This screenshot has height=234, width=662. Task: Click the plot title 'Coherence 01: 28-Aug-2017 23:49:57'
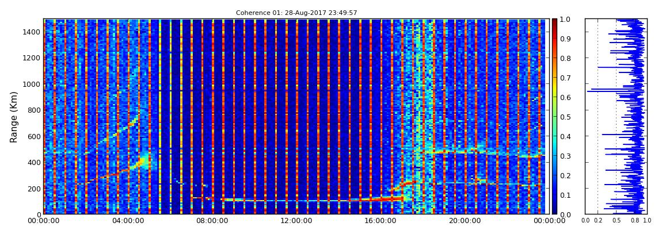point(296,13)
